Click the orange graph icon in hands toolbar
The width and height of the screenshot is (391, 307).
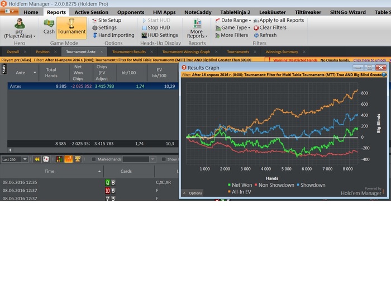click(68, 159)
